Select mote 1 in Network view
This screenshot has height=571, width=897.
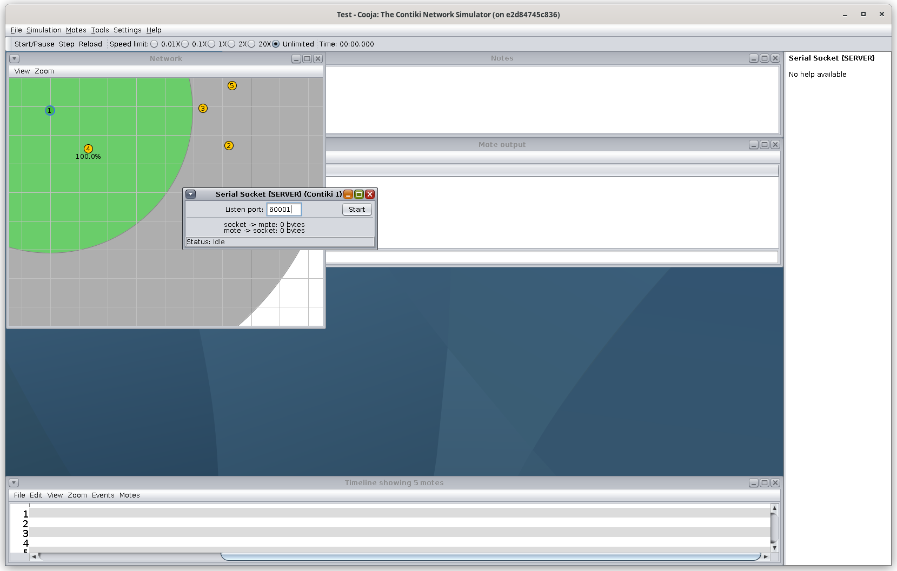50,110
